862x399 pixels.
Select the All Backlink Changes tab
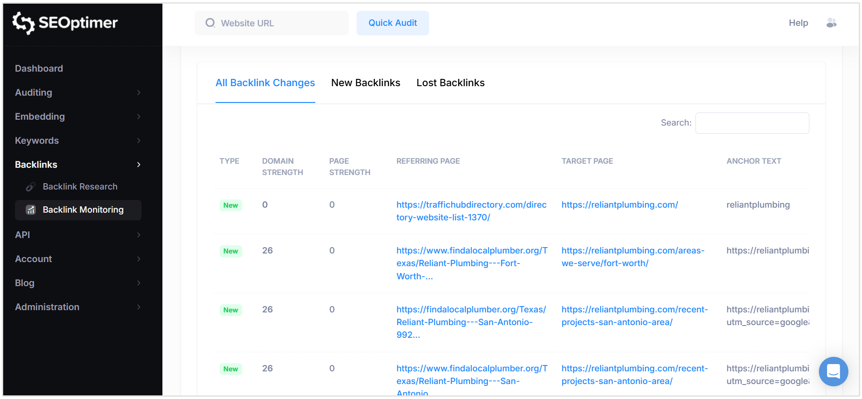point(265,83)
